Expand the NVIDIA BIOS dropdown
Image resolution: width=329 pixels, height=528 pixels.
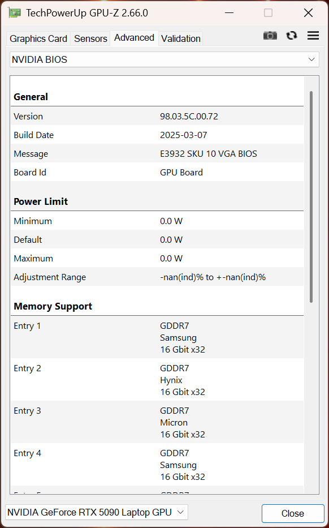pyautogui.click(x=164, y=59)
